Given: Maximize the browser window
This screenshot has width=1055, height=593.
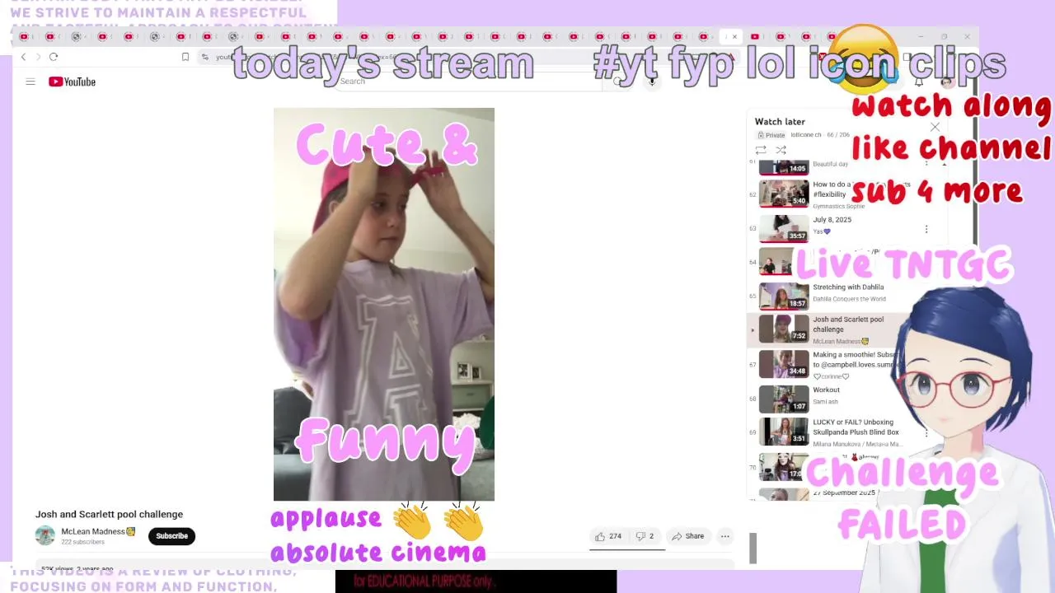Looking at the screenshot, I should (944, 36).
